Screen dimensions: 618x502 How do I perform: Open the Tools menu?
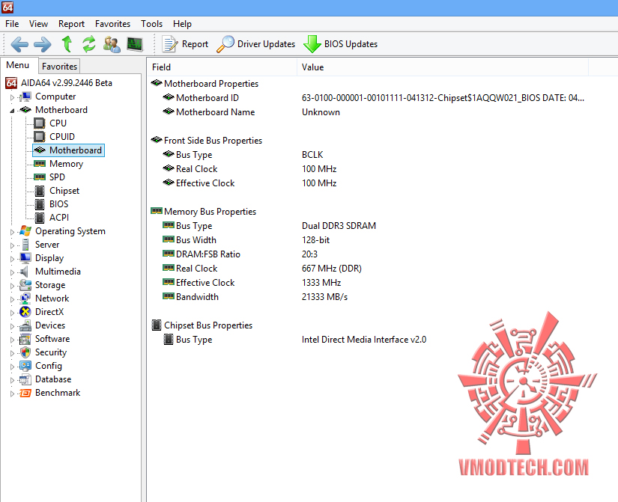pos(152,24)
